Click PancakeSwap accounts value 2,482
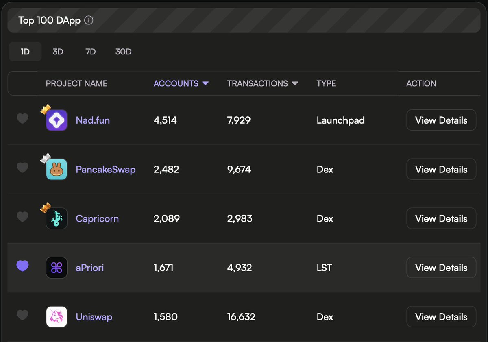488x342 pixels. [x=166, y=170]
